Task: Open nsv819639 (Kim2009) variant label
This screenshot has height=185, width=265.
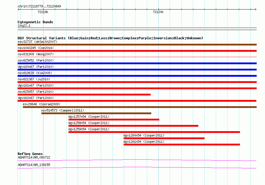Action: (x=35, y=73)
